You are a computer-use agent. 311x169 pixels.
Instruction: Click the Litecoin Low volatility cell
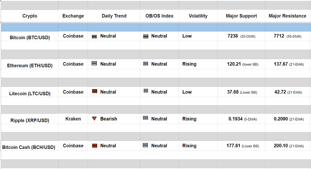187,92
